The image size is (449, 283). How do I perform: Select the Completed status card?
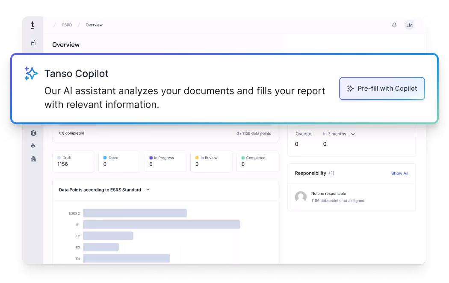pyautogui.click(x=257, y=161)
